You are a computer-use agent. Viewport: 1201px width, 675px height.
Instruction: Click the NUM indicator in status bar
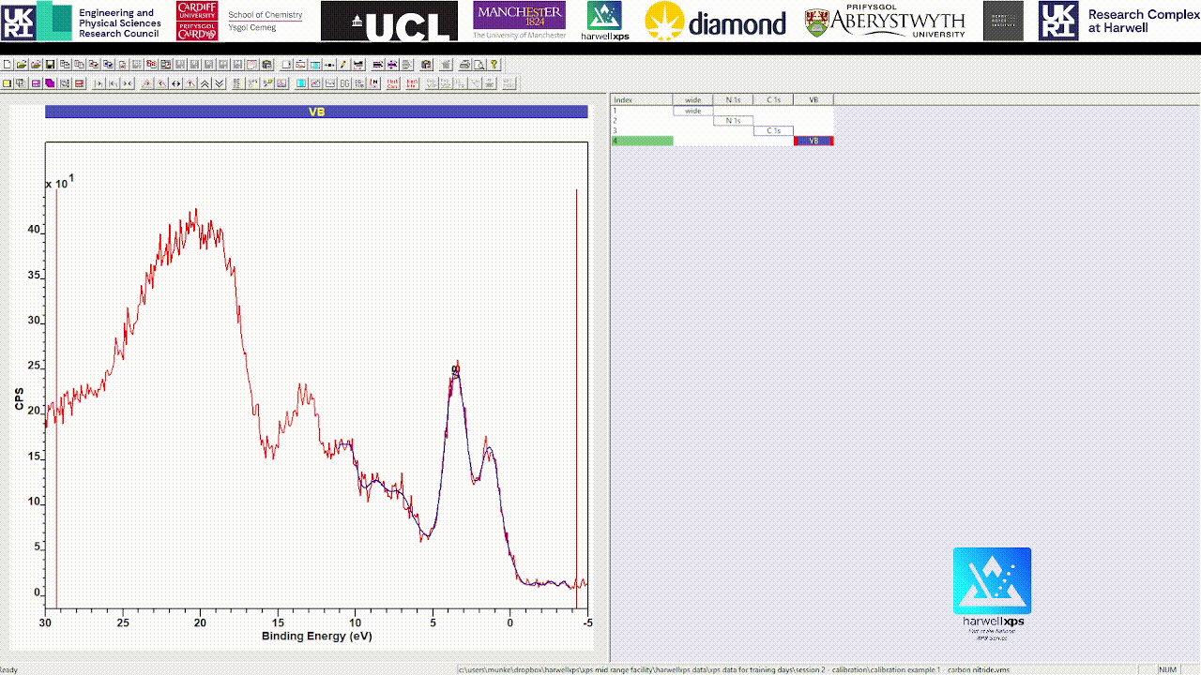point(1167,669)
